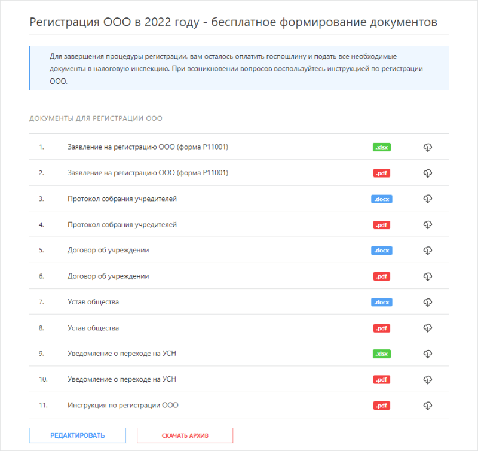Click the .pdf badge in row 8
The width and height of the screenshot is (478, 451).
[x=382, y=328]
